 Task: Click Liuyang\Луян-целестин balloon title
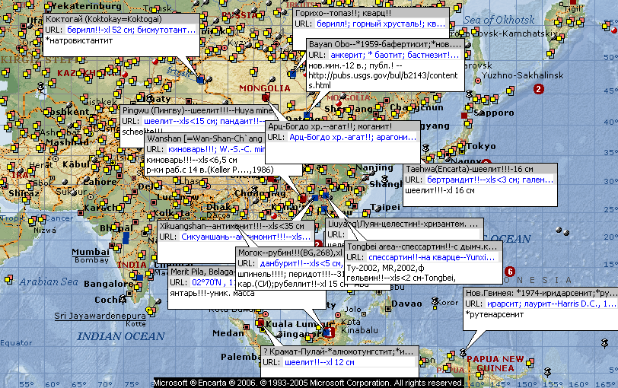pos(403,224)
